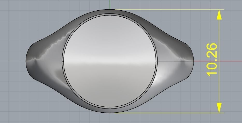Select the 10.26 dimension text

pyautogui.click(x=212, y=60)
